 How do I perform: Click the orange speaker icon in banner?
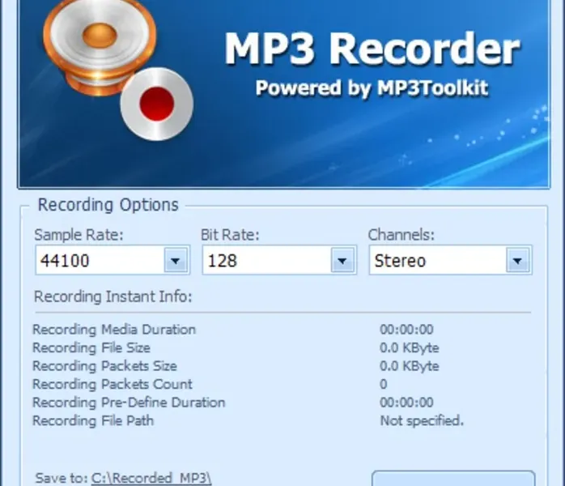pyautogui.click(x=100, y=47)
